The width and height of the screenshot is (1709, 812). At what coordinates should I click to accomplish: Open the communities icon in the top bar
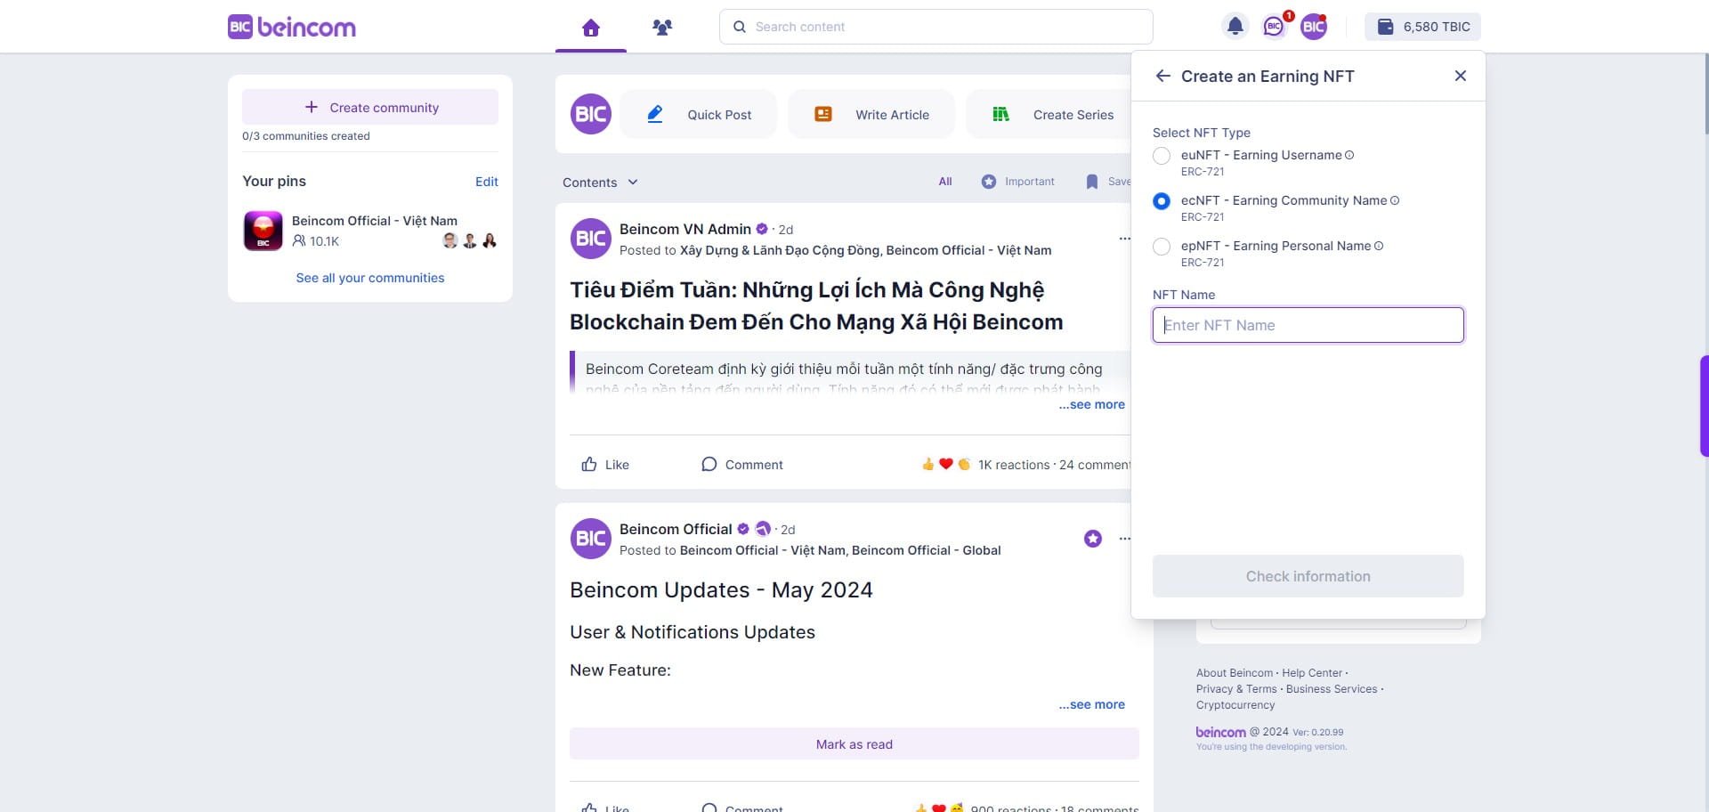tap(661, 28)
